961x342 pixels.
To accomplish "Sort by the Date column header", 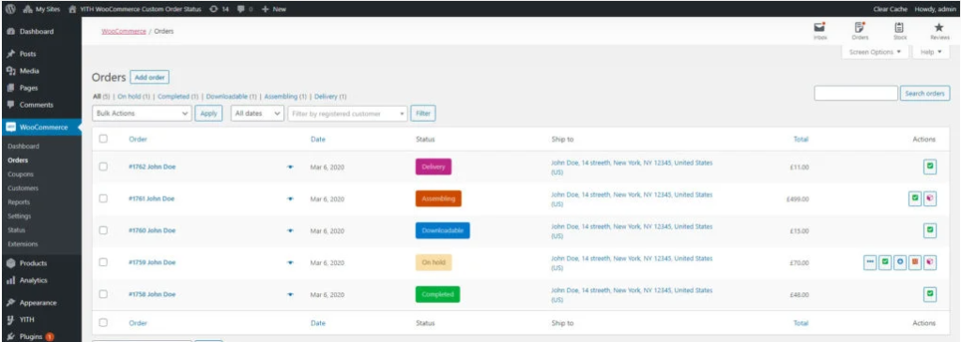I will point(317,140).
